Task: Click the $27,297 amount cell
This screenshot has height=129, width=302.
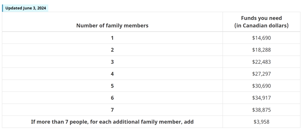Action: (x=261, y=74)
